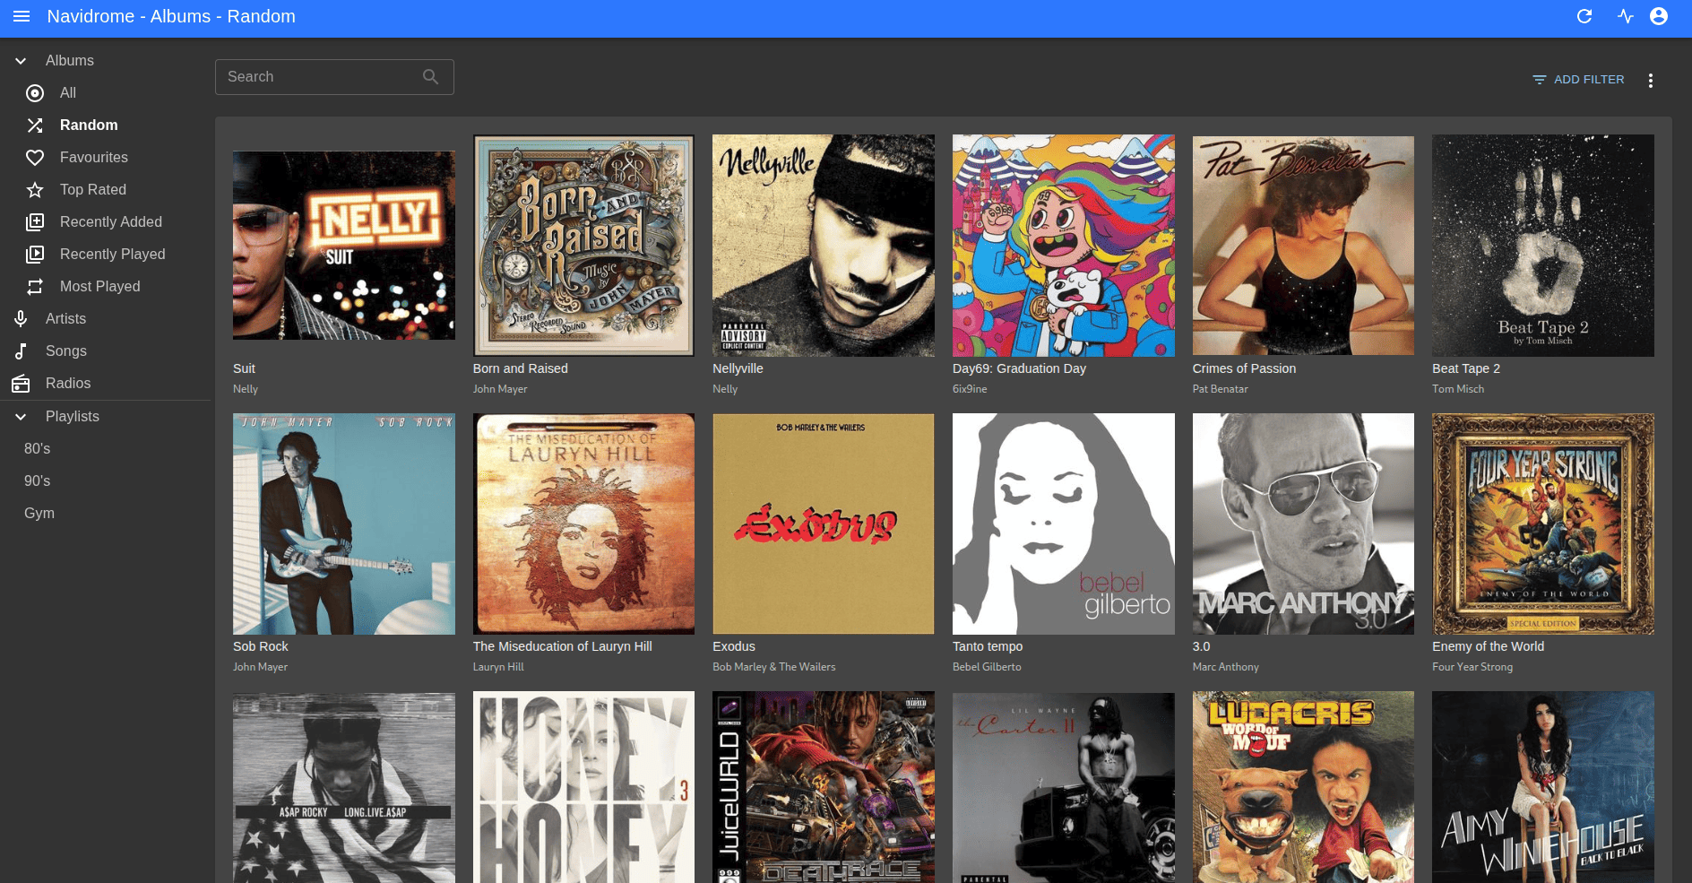
Task: Open John Mayer artist link under Sob Rock
Action: [260, 667]
